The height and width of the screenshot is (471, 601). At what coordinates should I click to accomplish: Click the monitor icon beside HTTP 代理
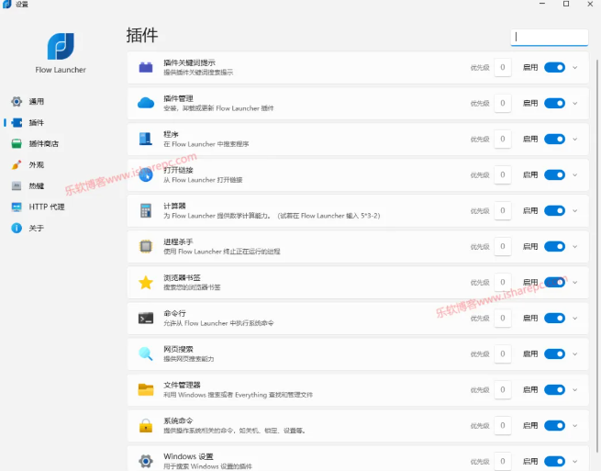click(17, 207)
